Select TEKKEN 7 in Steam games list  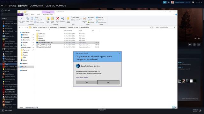8,102
